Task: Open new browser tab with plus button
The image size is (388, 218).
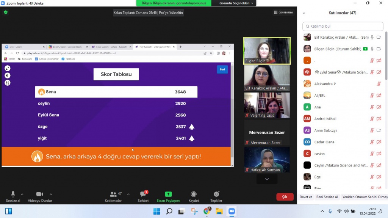Action: click(x=180, y=47)
